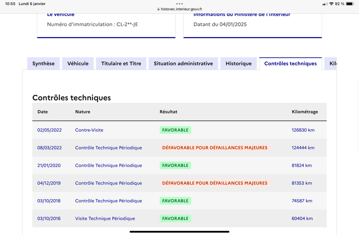Click Contrôle Technique Périodique in the 21/01/2020 row
359x235 pixels.
click(x=109, y=165)
